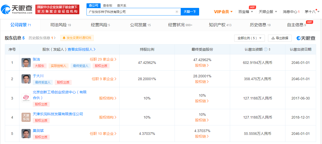Expand 历史股东信息 1 arrow
The height and width of the screenshot is (144, 322).
(x=55, y=38)
